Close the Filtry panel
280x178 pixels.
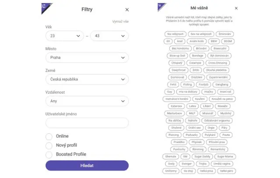(x=127, y=10)
